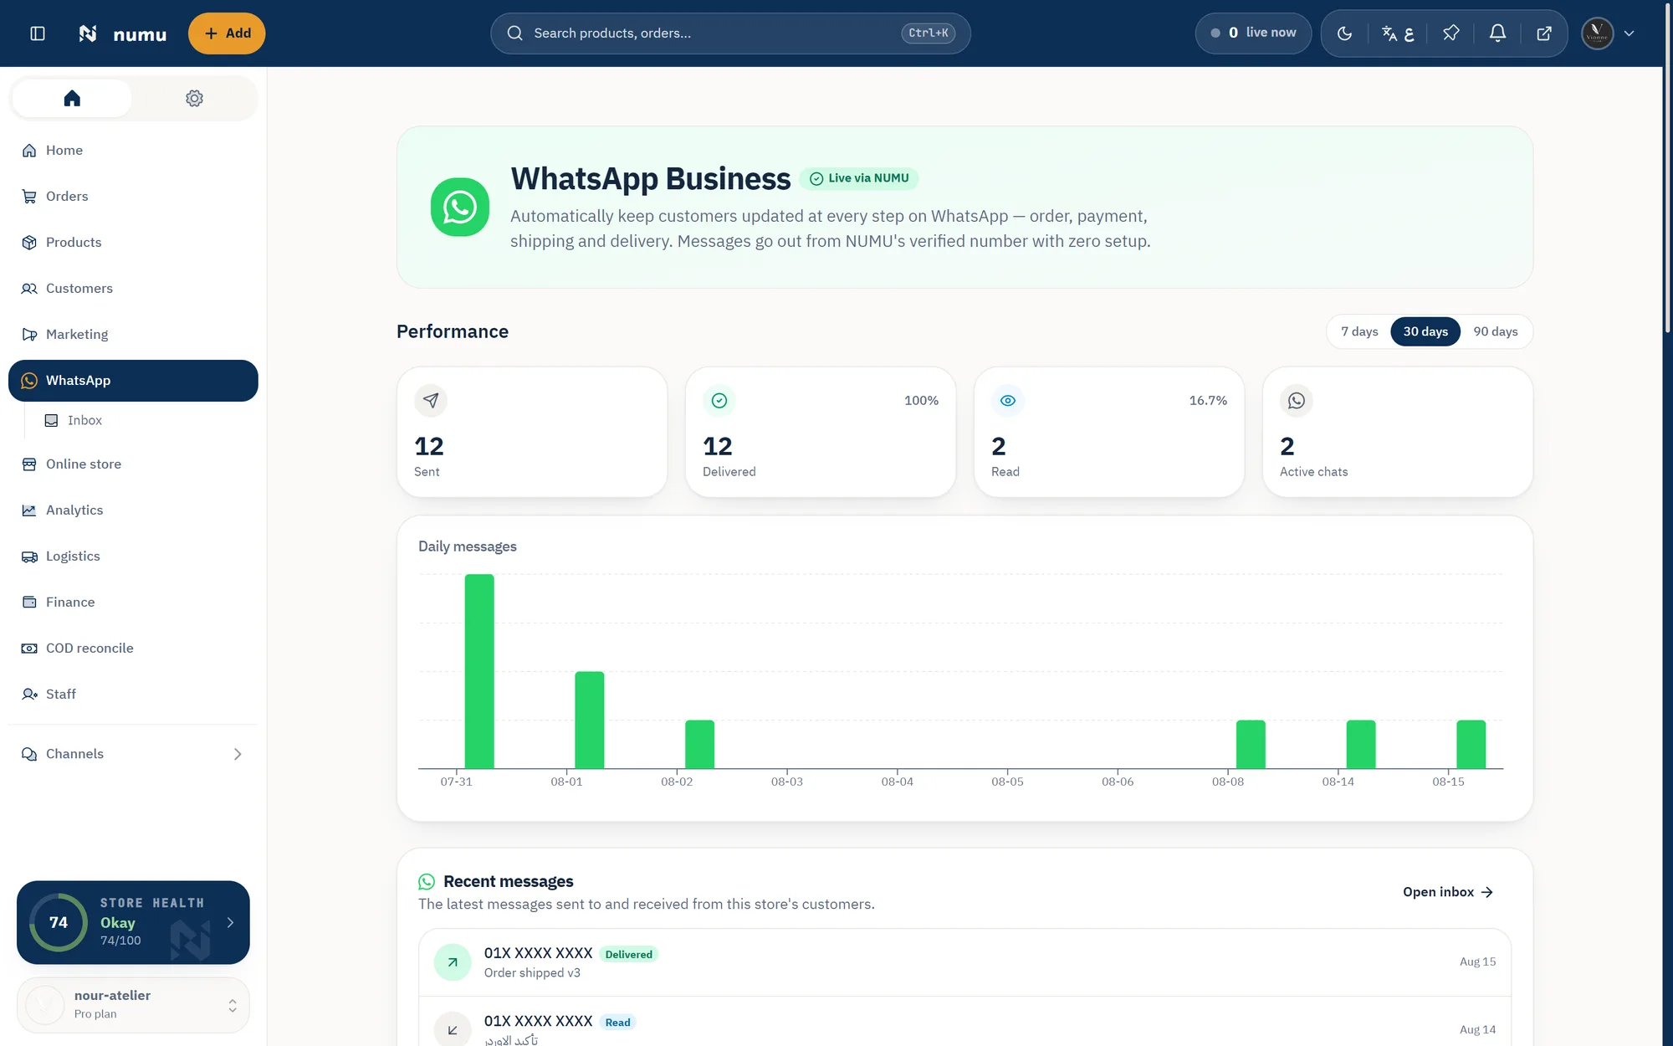The image size is (1673, 1046).
Task: Click the search magnifier icon
Action: (515, 33)
